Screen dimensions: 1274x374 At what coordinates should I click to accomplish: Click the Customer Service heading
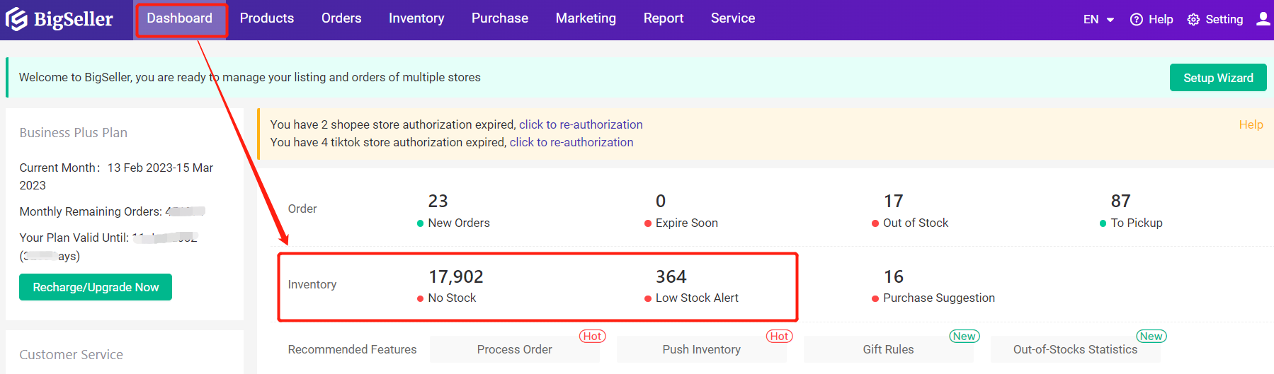coord(71,354)
